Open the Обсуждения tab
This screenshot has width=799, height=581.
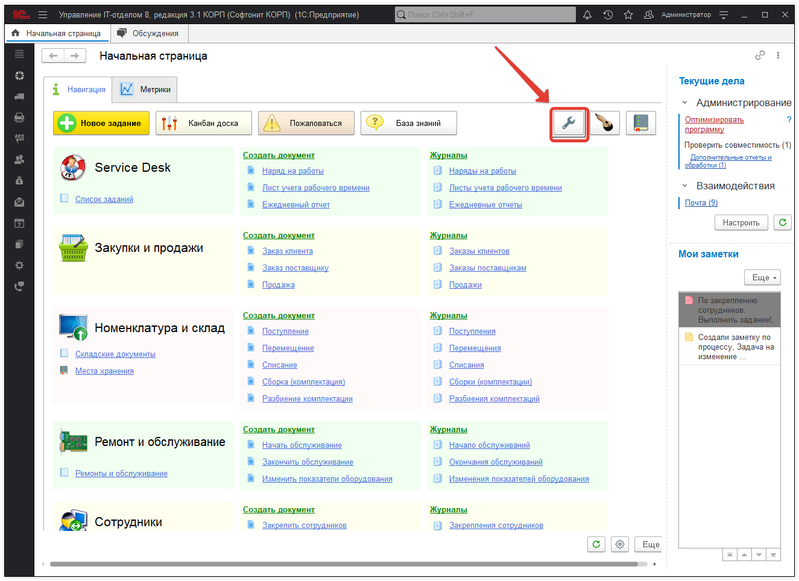coord(148,33)
